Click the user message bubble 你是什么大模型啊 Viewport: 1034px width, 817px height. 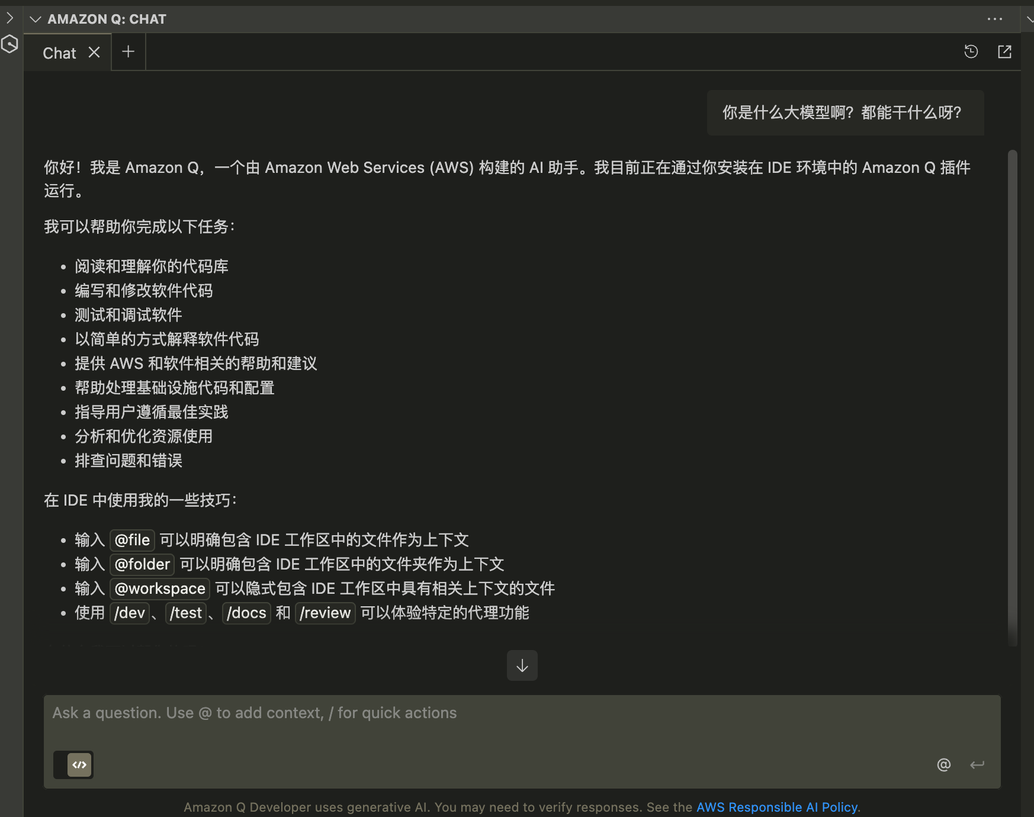tap(846, 112)
